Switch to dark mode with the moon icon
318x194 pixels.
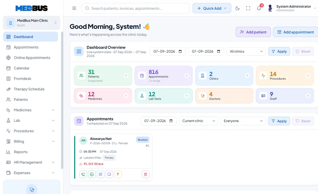click(238, 8)
